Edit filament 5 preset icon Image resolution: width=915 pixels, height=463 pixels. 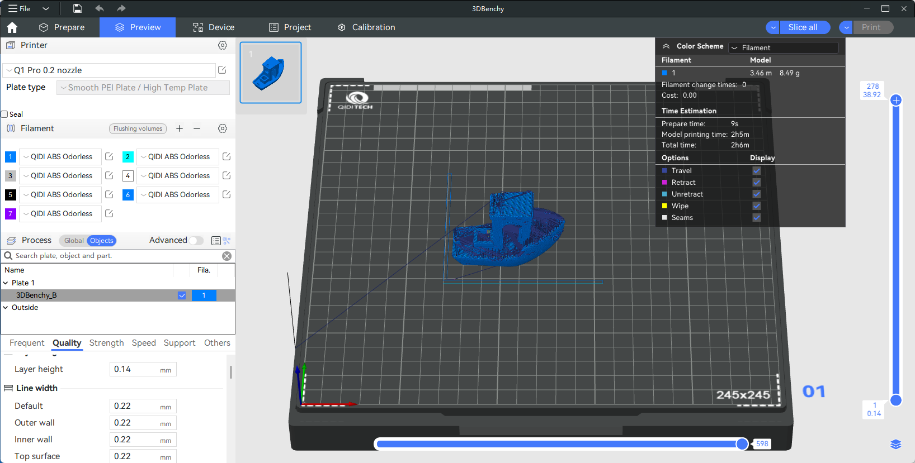pyautogui.click(x=109, y=195)
